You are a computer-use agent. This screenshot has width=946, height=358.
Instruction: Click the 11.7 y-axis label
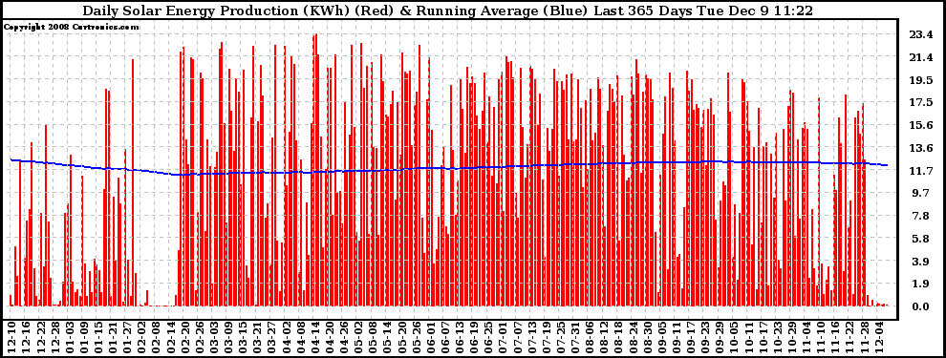[x=920, y=171]
